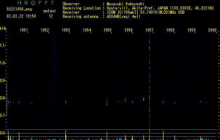Click the meteor count 12
The width and height of the screenshot is (220, 140).
coord(51,16)
